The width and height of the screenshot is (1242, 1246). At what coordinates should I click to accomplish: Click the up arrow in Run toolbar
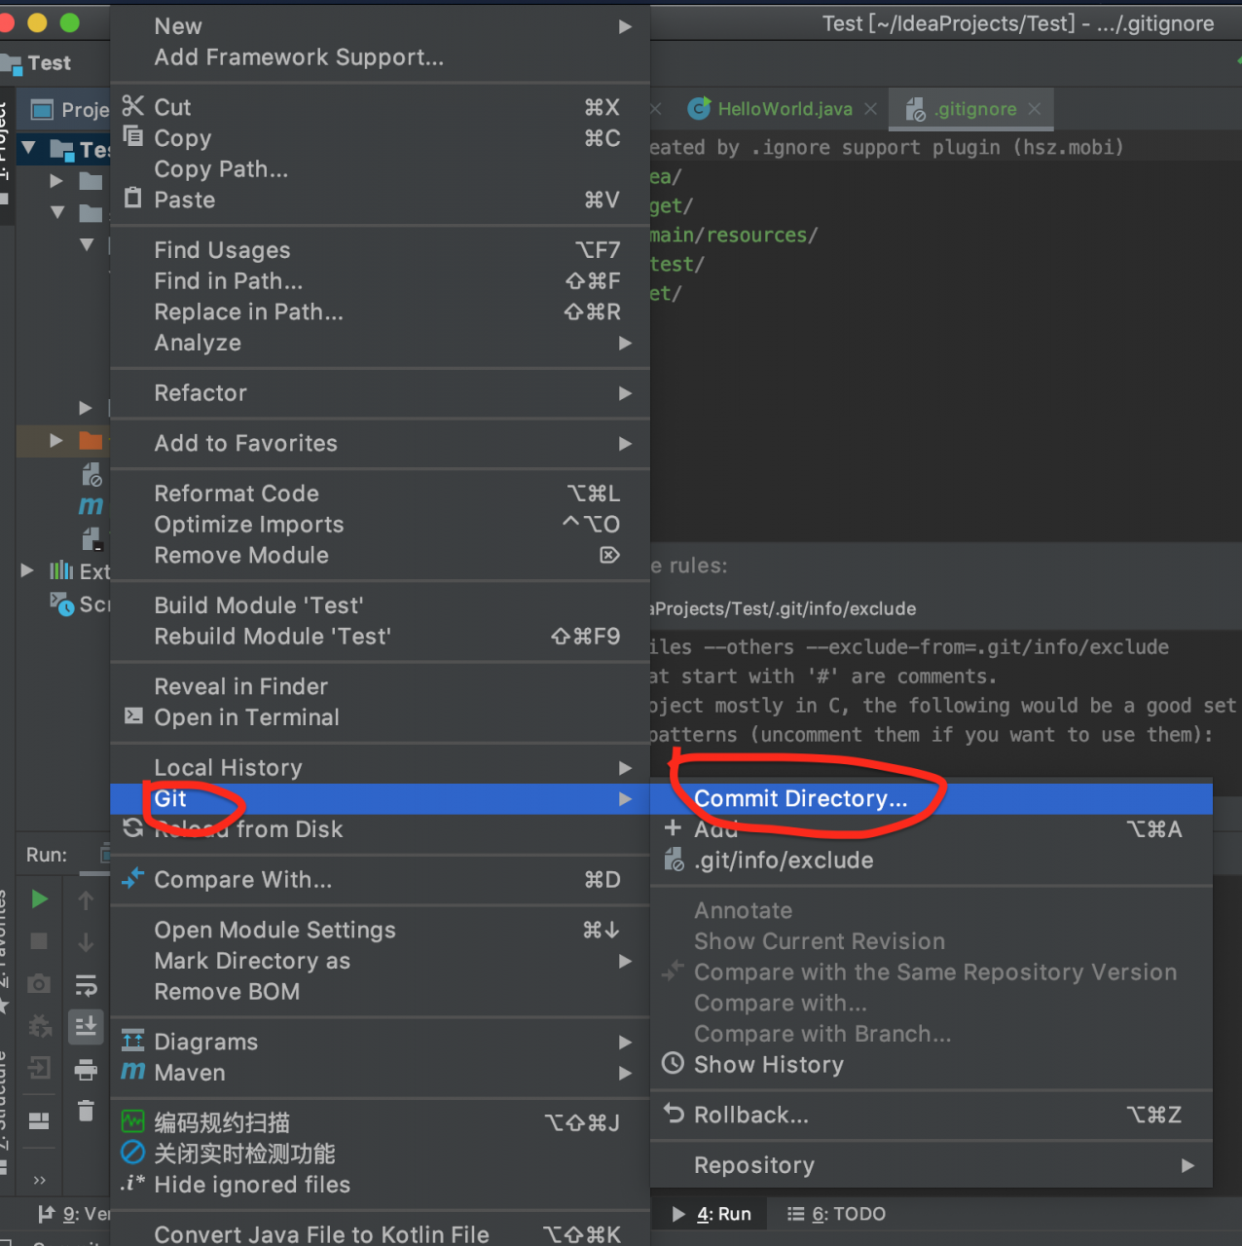pyautogui.click(x=86, y=900)
